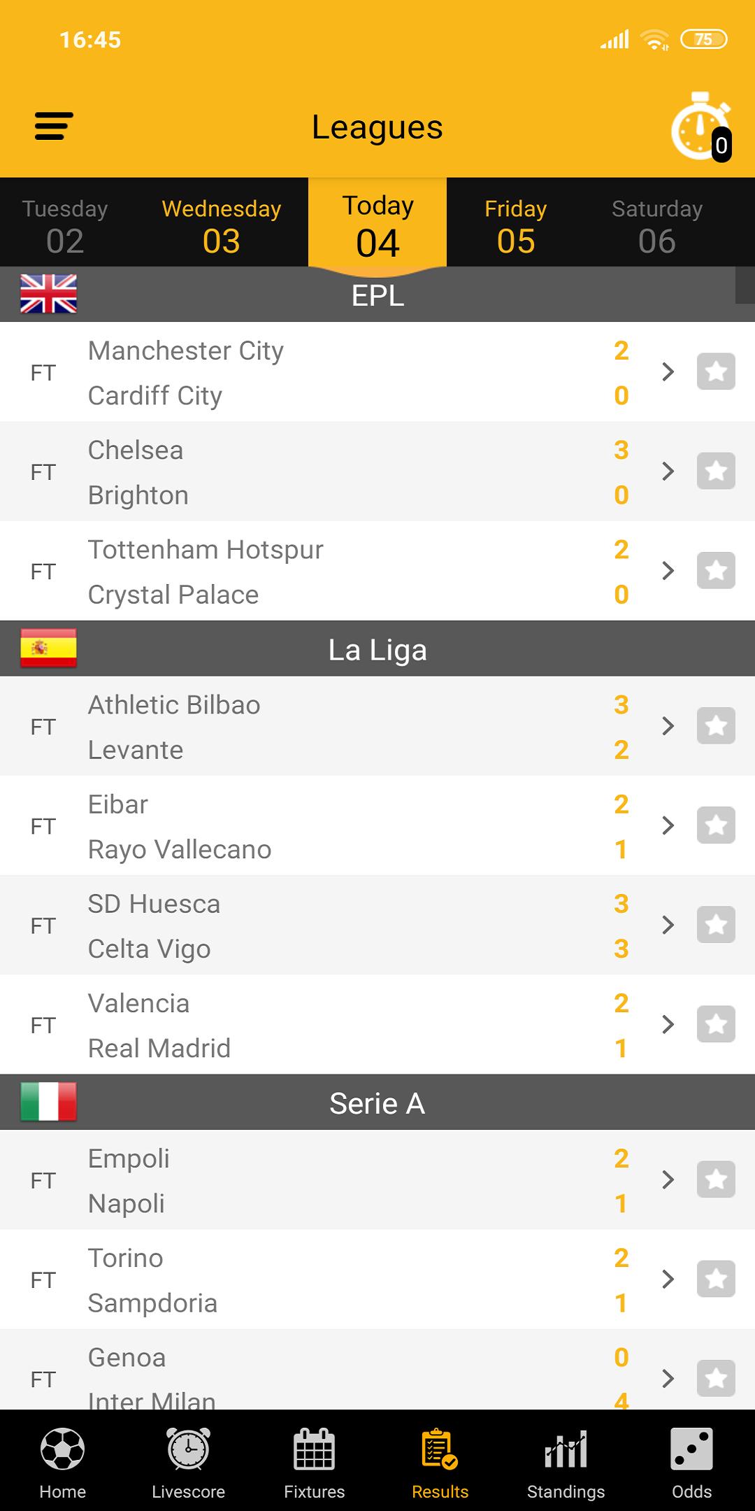Open Empoli vs Napoli details chevron
The image size is (755, 1511).
668,1179
